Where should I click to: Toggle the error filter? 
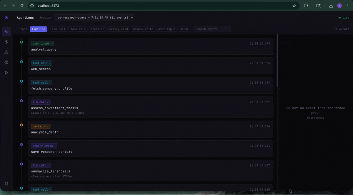coord(184,29)
